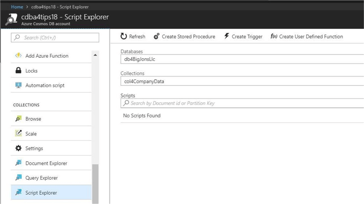This screenshot has width=364, height=204.
Task: Click the Scripts field label
Action: point(128,95)
